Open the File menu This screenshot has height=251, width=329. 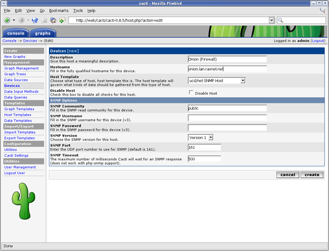tap(7, 11)
